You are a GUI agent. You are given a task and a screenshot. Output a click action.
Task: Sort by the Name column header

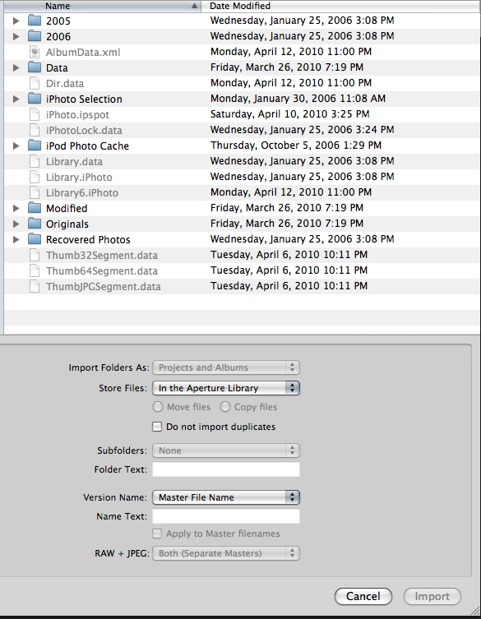coord(102,6)
